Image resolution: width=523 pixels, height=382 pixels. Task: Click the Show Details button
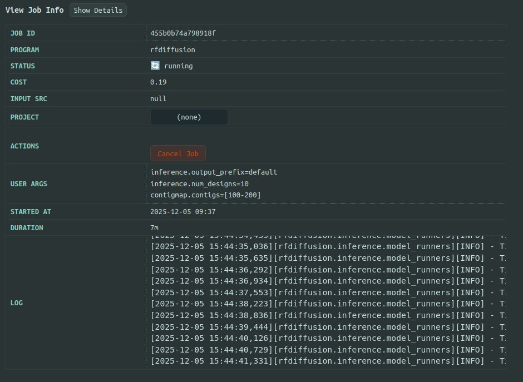tap(98, 11)
